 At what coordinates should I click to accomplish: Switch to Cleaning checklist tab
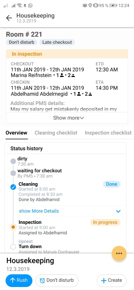[56, 133]
